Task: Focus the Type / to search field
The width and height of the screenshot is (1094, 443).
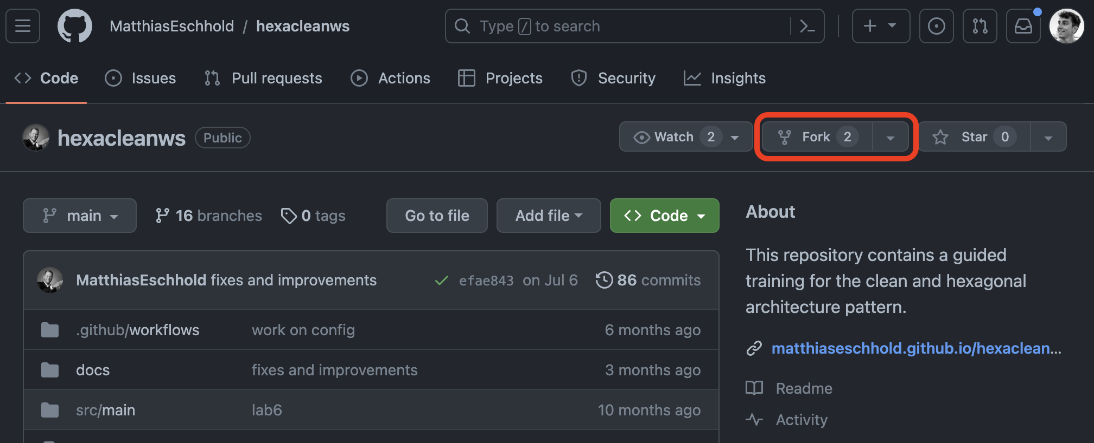Action: [x=634, y=26]
